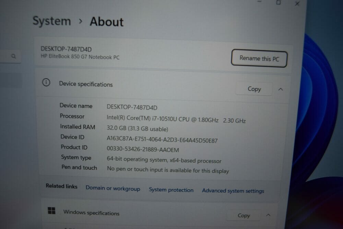The image size is (343, 229).
Task: Click the Device ID label
Action: 72,137
